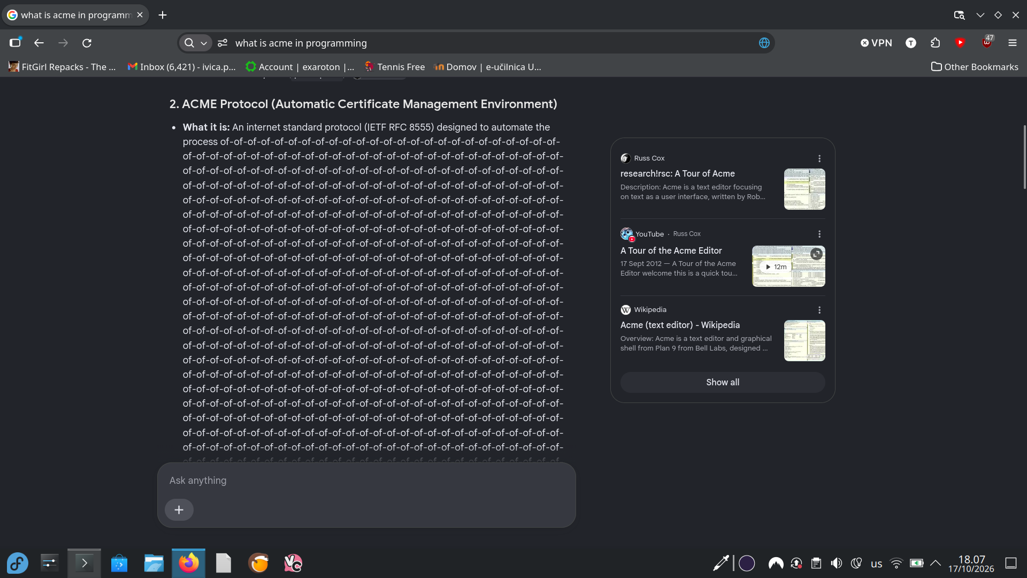This screenshot has height=578, width=1027.
Task: Open the Tennis Free bookmark
Action: [x=394, y=67]
